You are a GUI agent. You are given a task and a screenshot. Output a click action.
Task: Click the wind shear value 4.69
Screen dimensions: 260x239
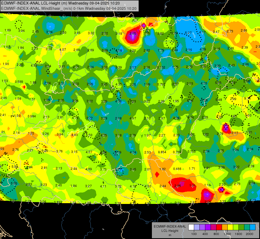[x=88, y=169]
